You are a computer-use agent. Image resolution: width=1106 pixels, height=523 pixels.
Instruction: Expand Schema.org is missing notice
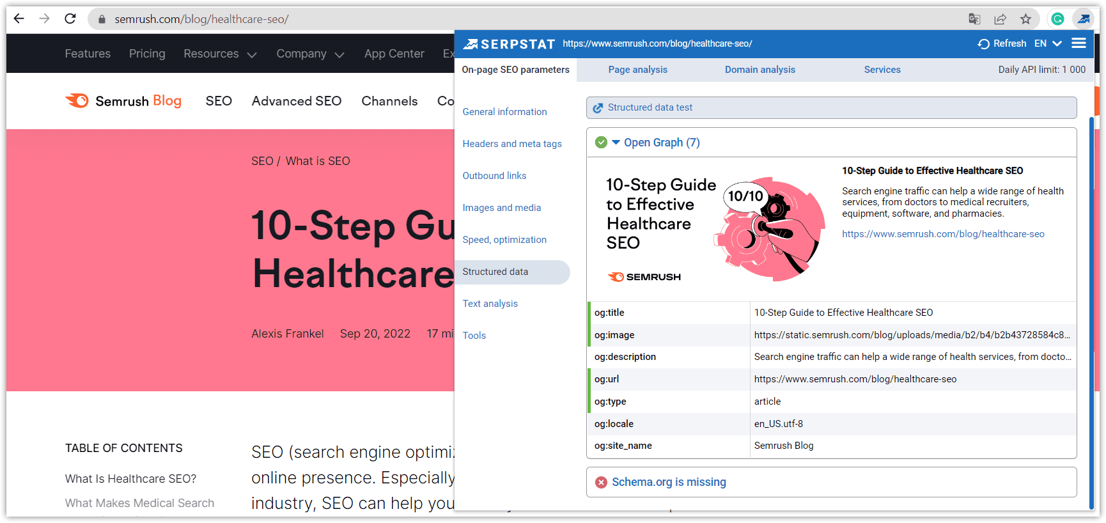(x=669, y=482)
